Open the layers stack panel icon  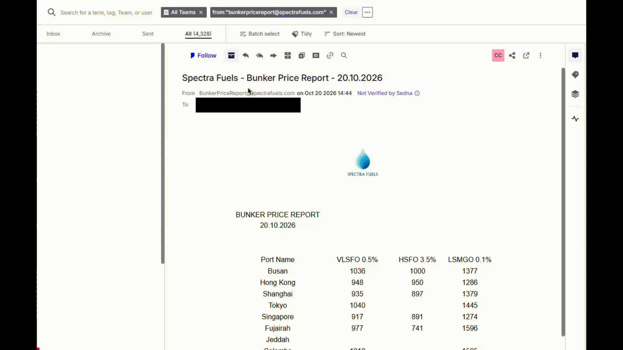click(575, 94)
